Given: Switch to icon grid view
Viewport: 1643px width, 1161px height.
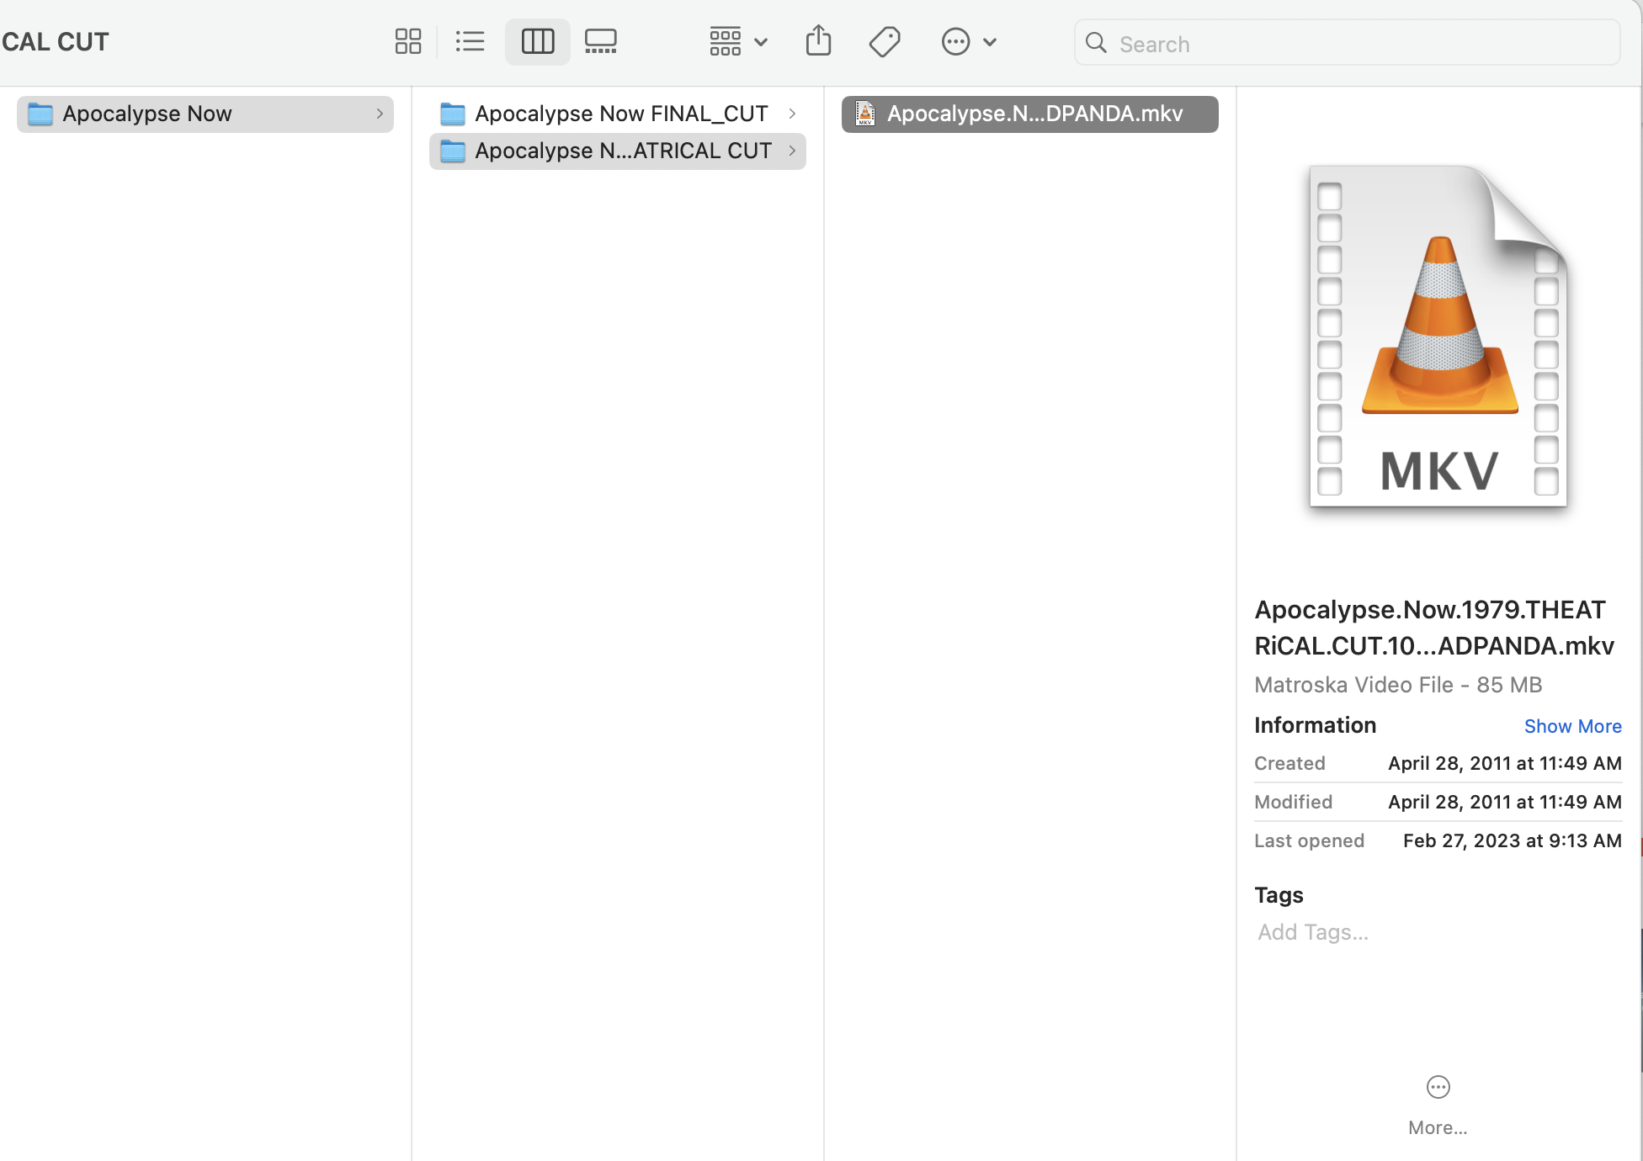Looking at the screenshot, I should point(408,41).
